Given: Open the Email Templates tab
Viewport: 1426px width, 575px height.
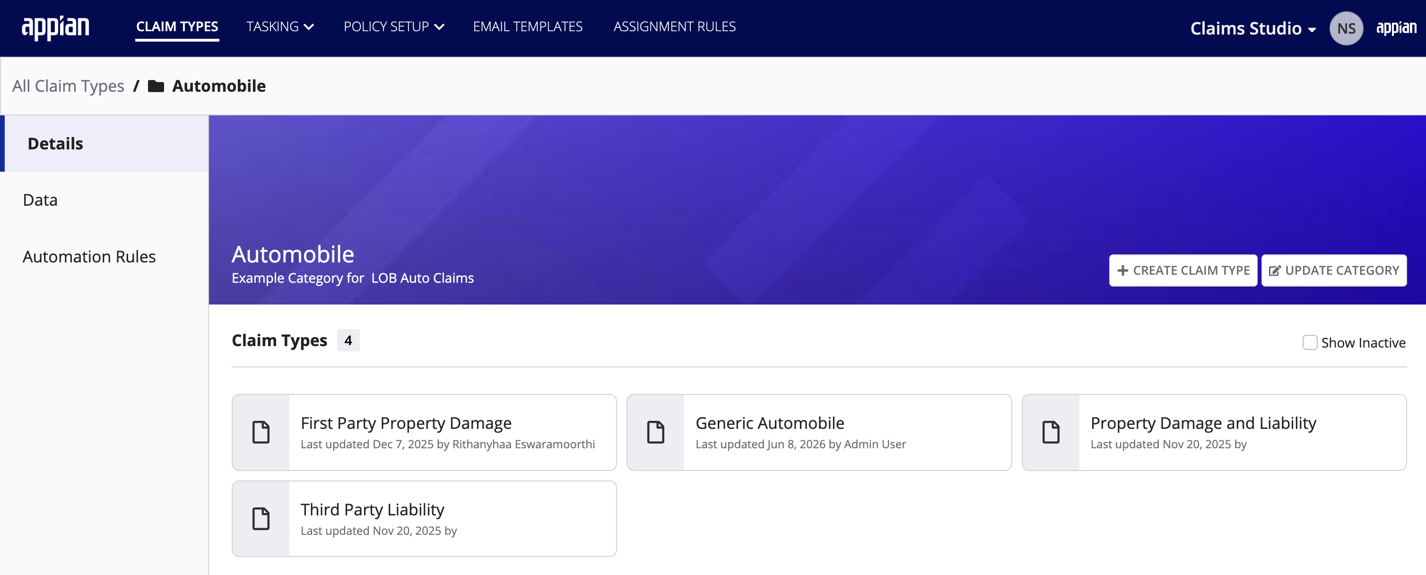Looking at the screenshot, I should point(528,26).
